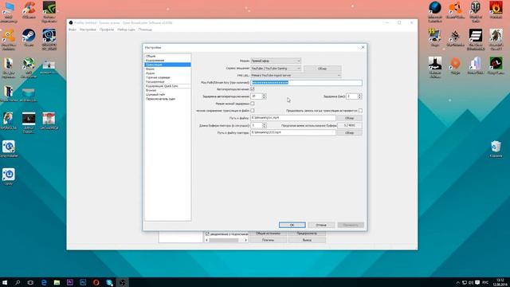The width and height of the screenshot is (510, 287).
Task: Open the volume icon in the system tray
Action: [471, 282]
